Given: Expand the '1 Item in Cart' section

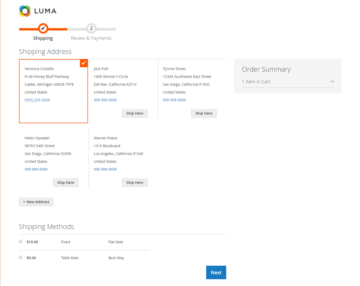Looking at the screenshot, I should pos(256,82).
